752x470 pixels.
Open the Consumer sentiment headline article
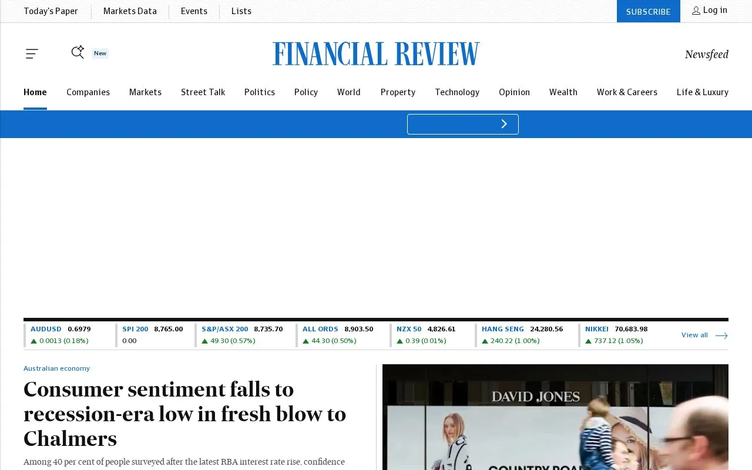point(185,414)
